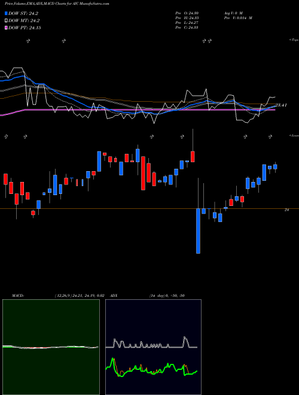Click the 24 price level label on candlestick chart
This screenshot has width=299, height=395.
[x=286, y=209]
